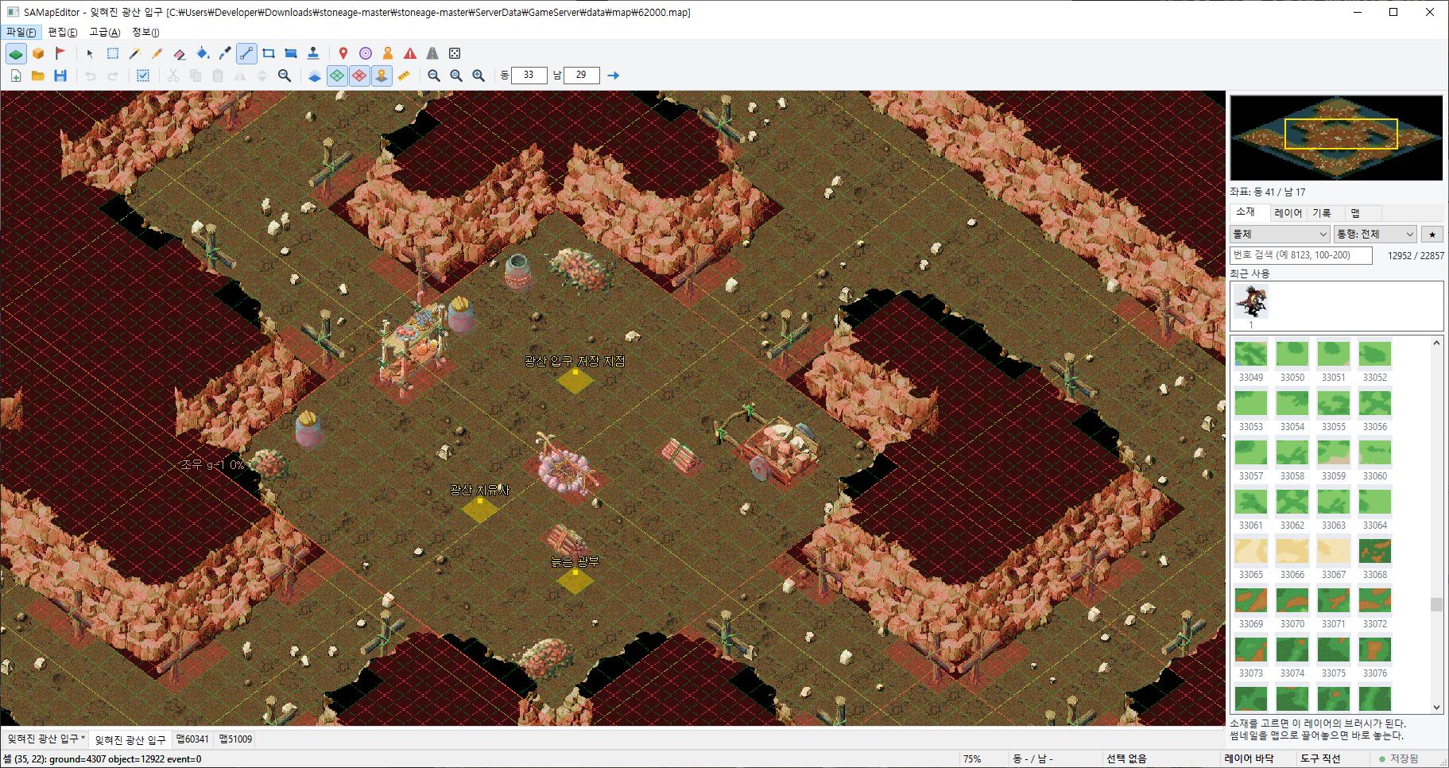Open the 고급 menu

click(x=104, y=32)
